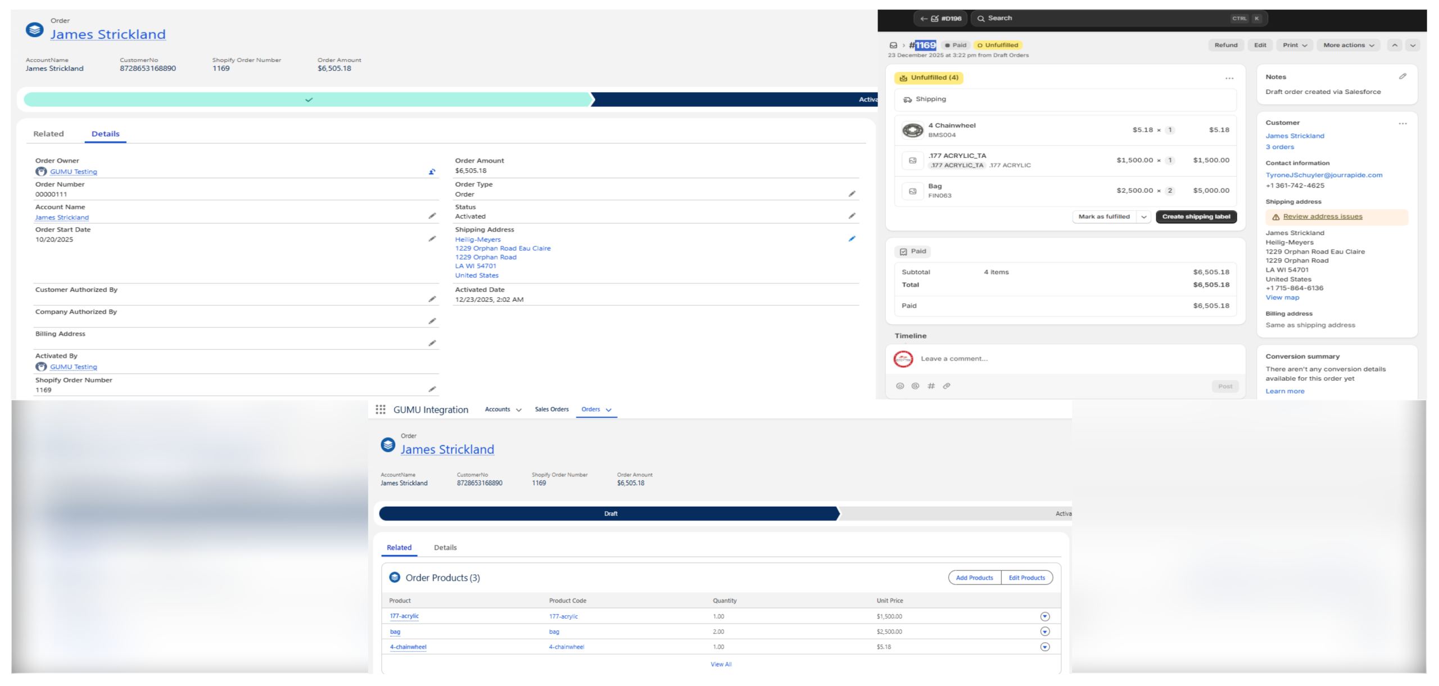The height and width of the screenshot is (686, 1439).
Task: Click the Create shipping label button
Action: 1196,217
